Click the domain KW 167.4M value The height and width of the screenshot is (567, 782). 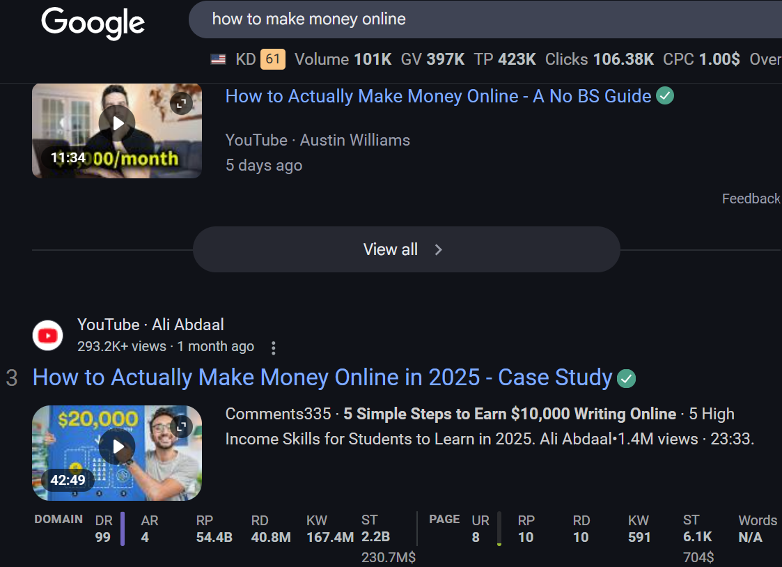coord(329,537)
